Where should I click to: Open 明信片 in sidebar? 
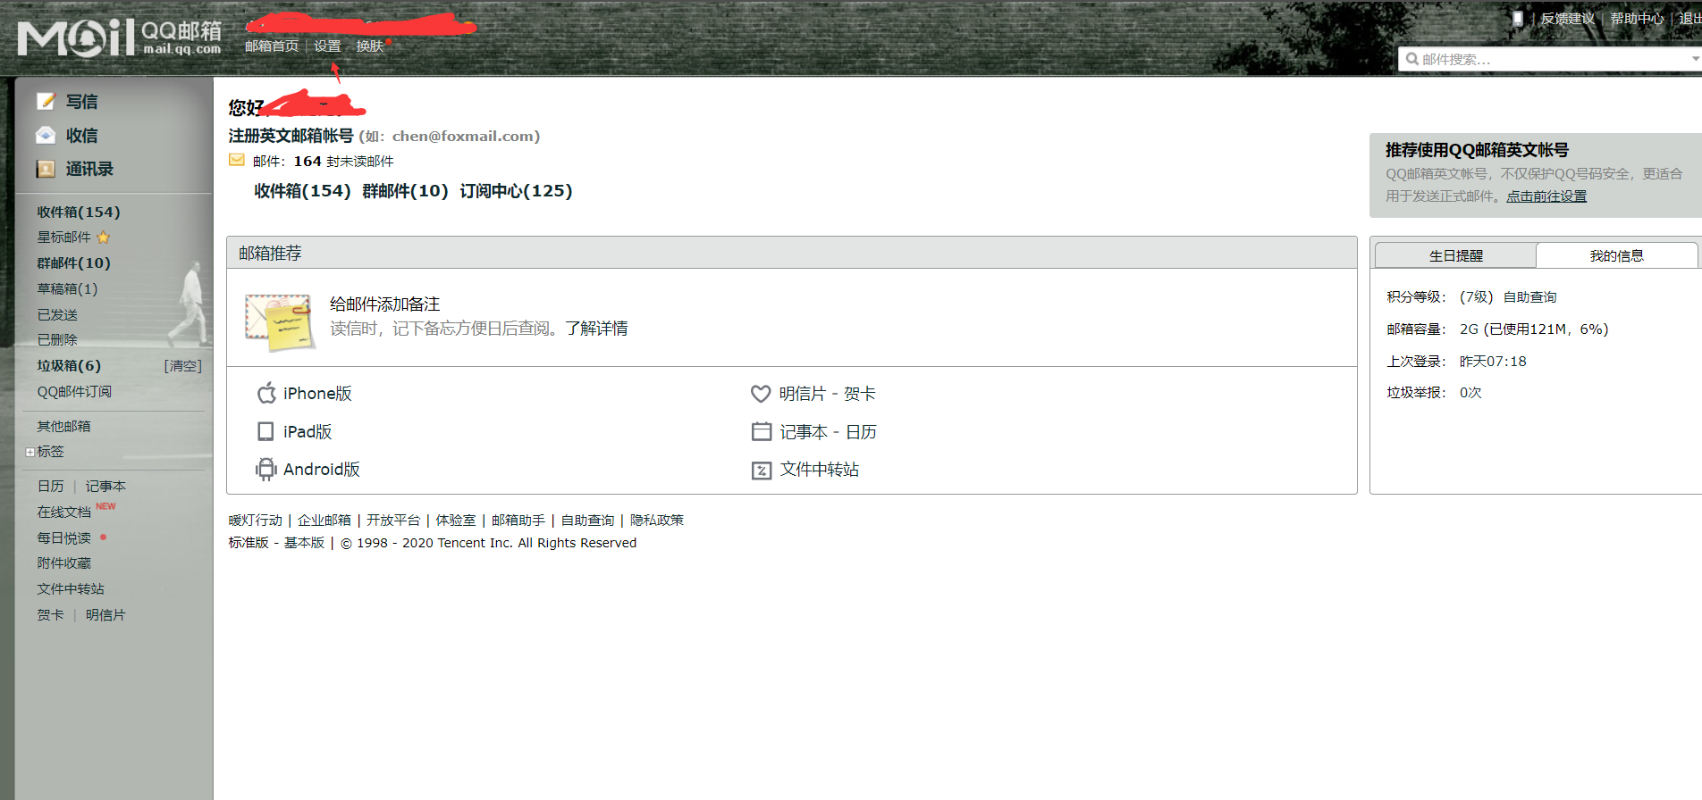[105, 615]
